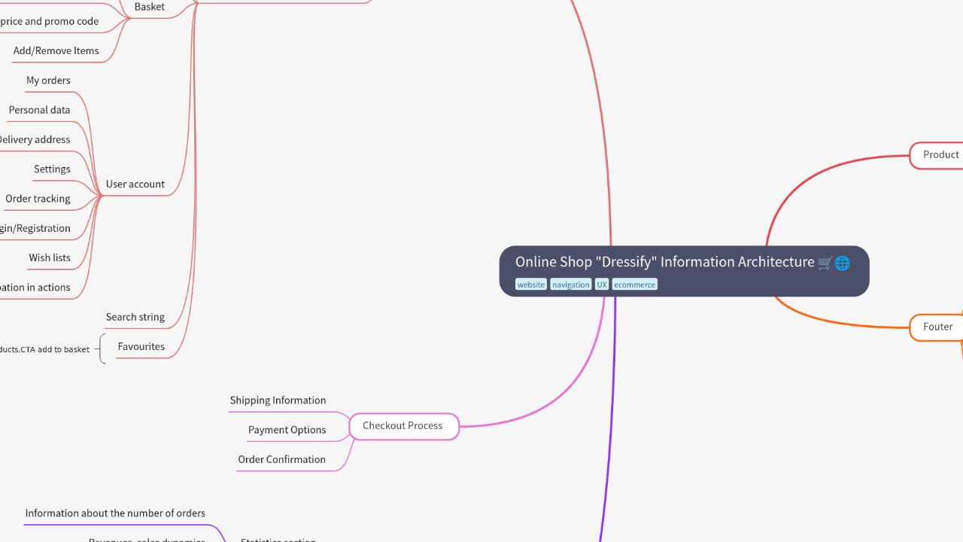Select 'Shipping Information' item
Viewport: 963px width, 542px height.
click(278, 400)
